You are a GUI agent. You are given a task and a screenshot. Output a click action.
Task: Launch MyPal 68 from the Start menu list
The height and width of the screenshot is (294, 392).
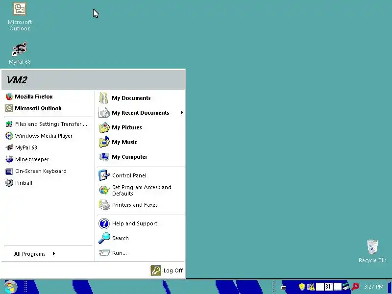pyautogui.click(x=49, y=147)
